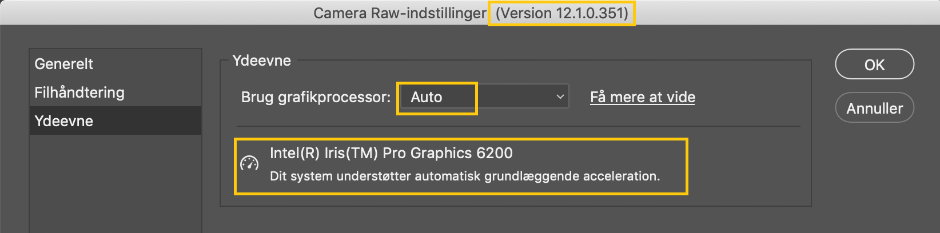This screenshot has height=233, width=940.
Task: Click the Auto value in the dropdown
Action: coord(427,97)
